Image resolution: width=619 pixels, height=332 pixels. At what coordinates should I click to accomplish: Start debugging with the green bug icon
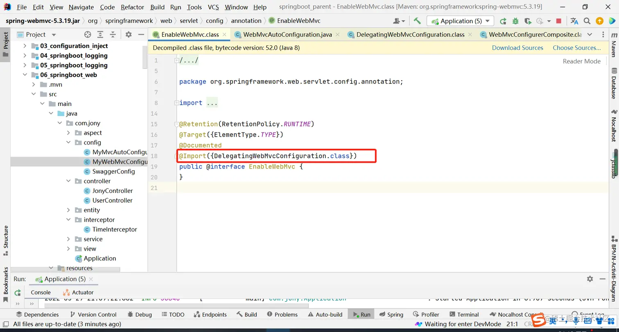(x=515, y=21)
